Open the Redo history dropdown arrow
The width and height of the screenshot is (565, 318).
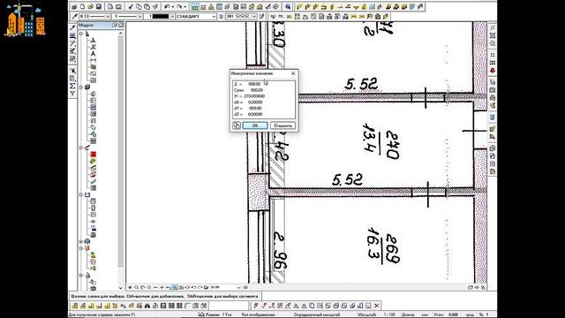pos(185,6)
